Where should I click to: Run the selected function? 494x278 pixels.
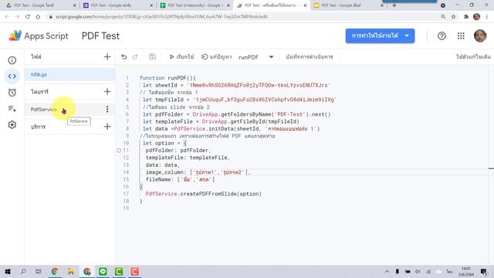[x=181, y=56]
